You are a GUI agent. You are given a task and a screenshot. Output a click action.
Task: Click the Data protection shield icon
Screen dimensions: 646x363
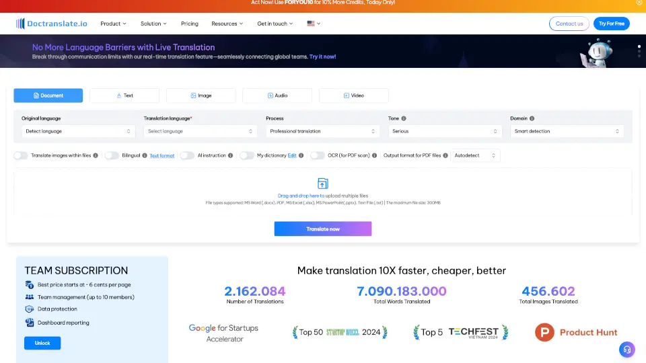[x=29, y=309]
